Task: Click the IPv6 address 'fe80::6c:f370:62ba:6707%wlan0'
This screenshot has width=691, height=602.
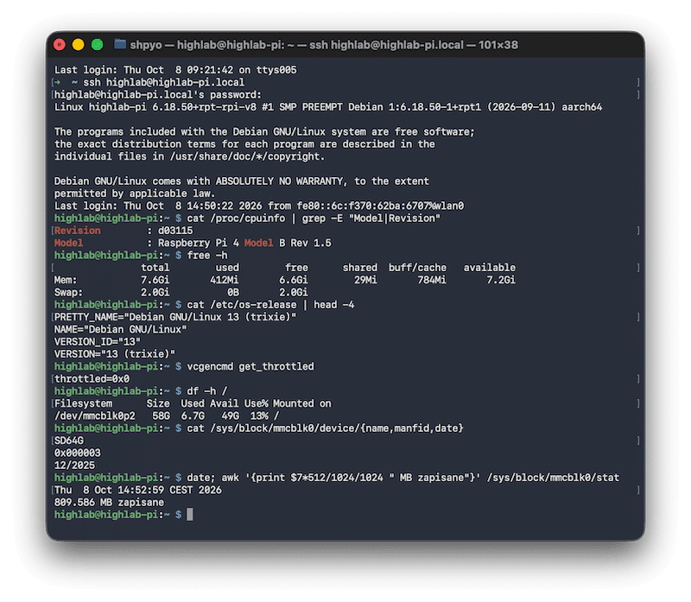Action: click(380, 206)
